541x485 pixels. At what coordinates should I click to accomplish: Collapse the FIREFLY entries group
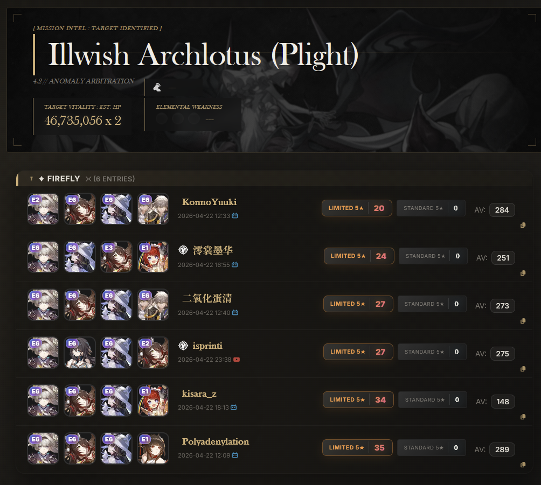tap(31, 179)
